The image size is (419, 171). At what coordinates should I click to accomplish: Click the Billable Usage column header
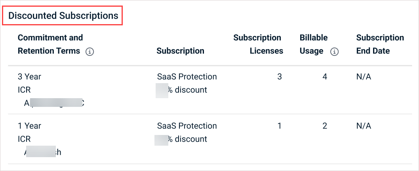314,44
